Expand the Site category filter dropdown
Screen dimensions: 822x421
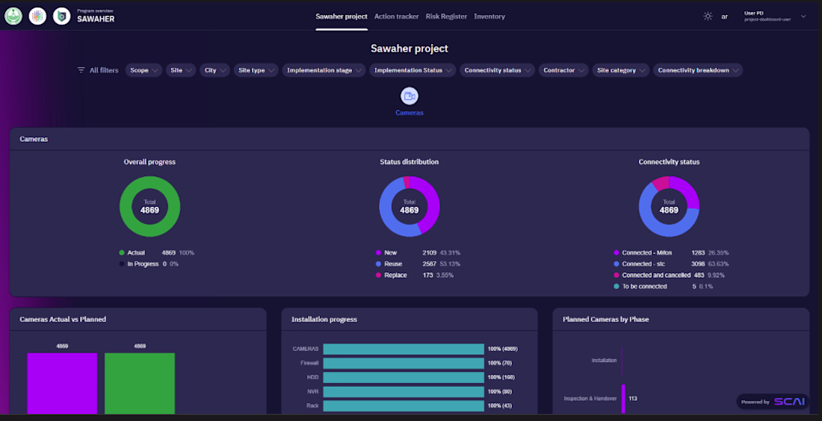coord(621,70)
